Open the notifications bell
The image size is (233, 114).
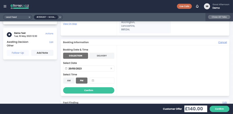click(x=197, y=6)
